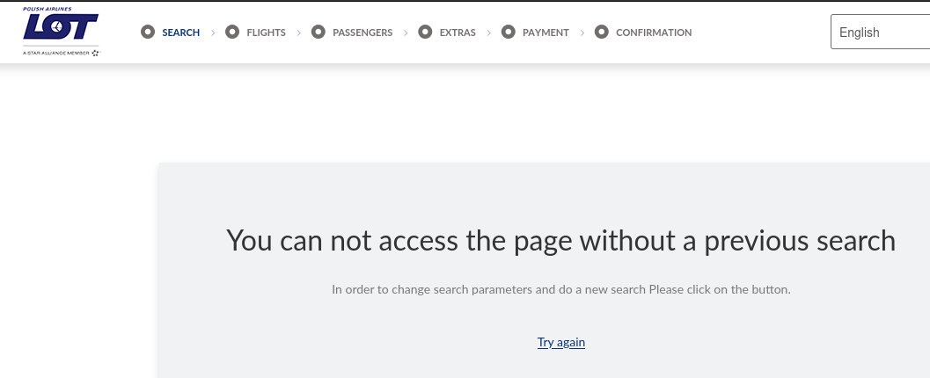
Task: Click the chevron between SEARCH and FLIGHTS
Action: point(213,33)
